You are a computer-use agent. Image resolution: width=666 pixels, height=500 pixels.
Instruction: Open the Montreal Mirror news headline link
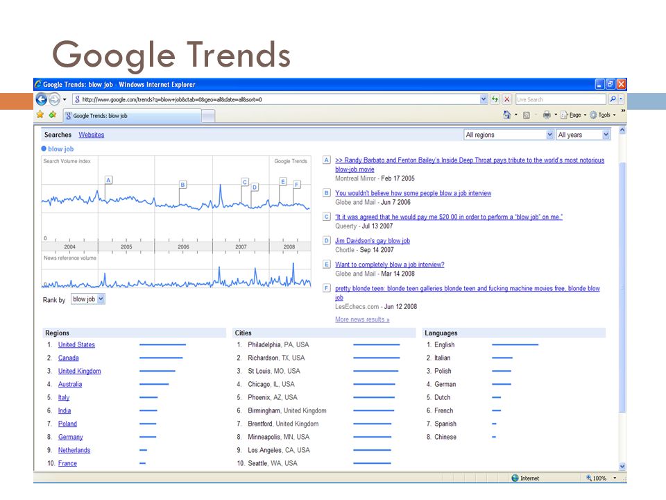[470, 165]
